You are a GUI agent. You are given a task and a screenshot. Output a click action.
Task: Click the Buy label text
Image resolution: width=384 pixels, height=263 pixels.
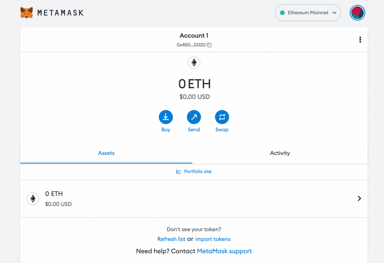(x=166, y=130)
